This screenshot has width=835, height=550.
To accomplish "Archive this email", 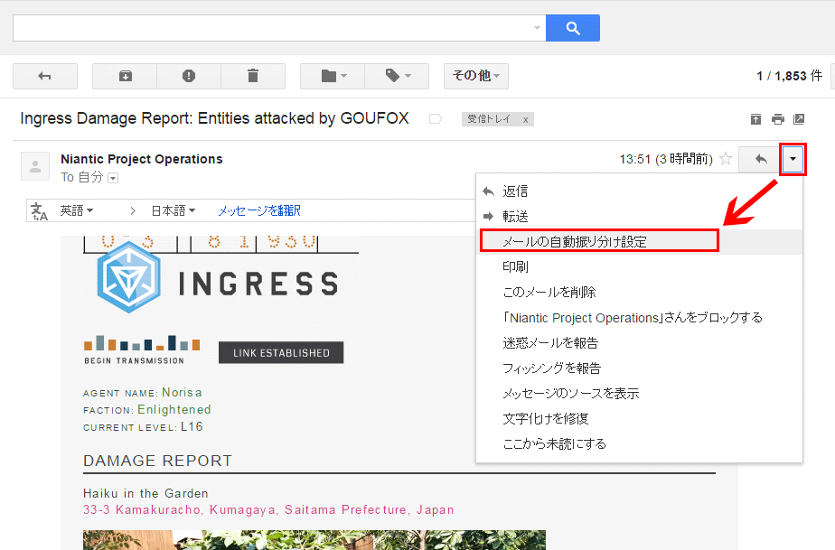I will tap(125, 76).
